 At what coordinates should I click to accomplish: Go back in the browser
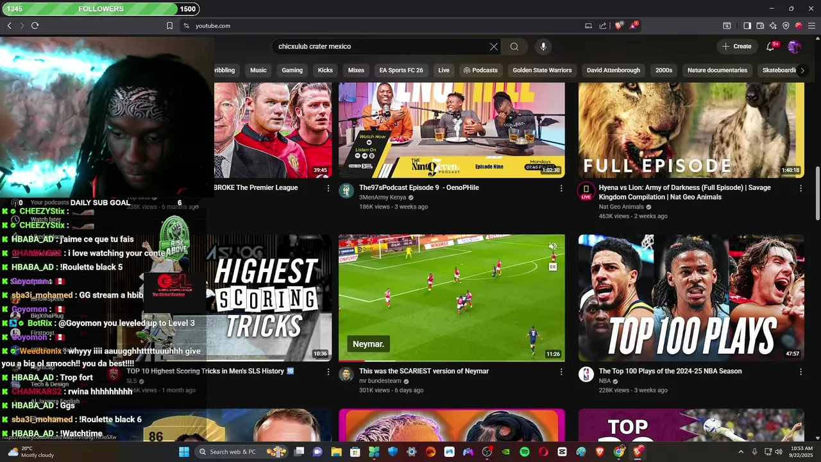[x=10, y=26]
